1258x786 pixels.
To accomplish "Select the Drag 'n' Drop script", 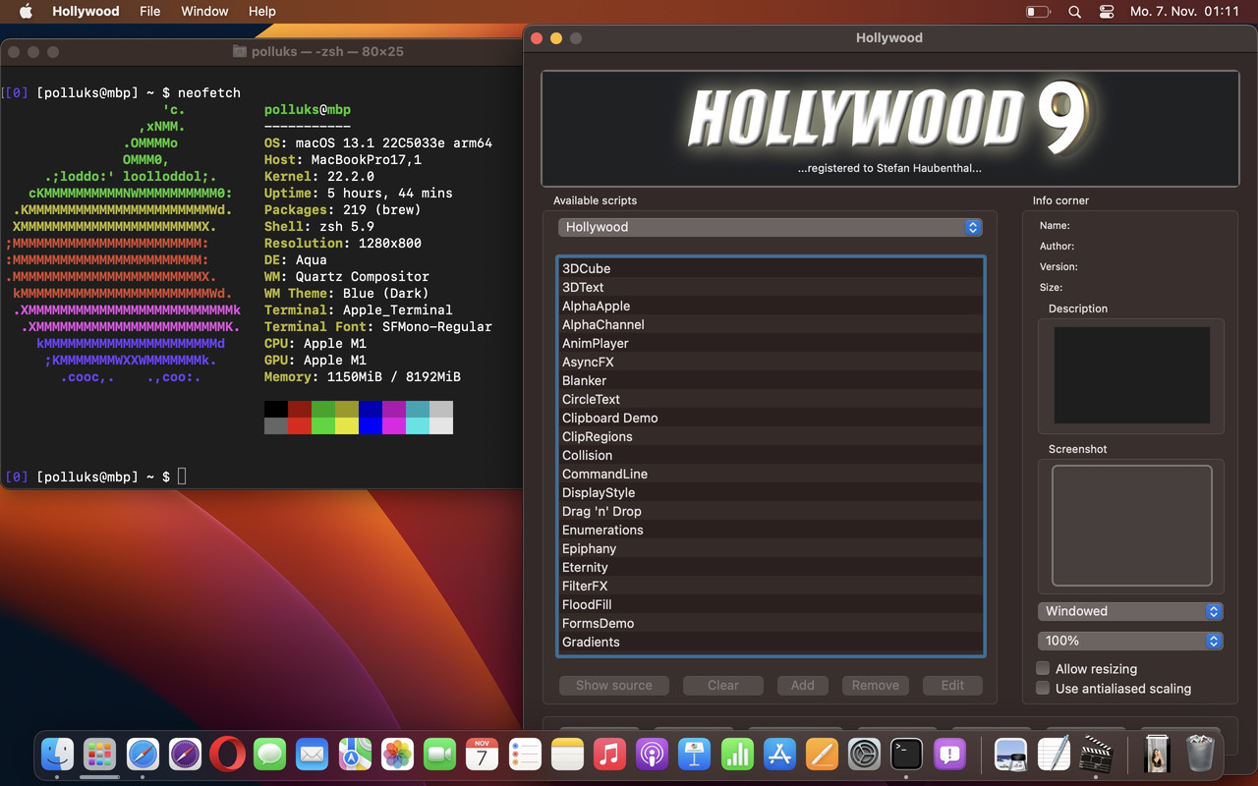I will click(771, 511).
